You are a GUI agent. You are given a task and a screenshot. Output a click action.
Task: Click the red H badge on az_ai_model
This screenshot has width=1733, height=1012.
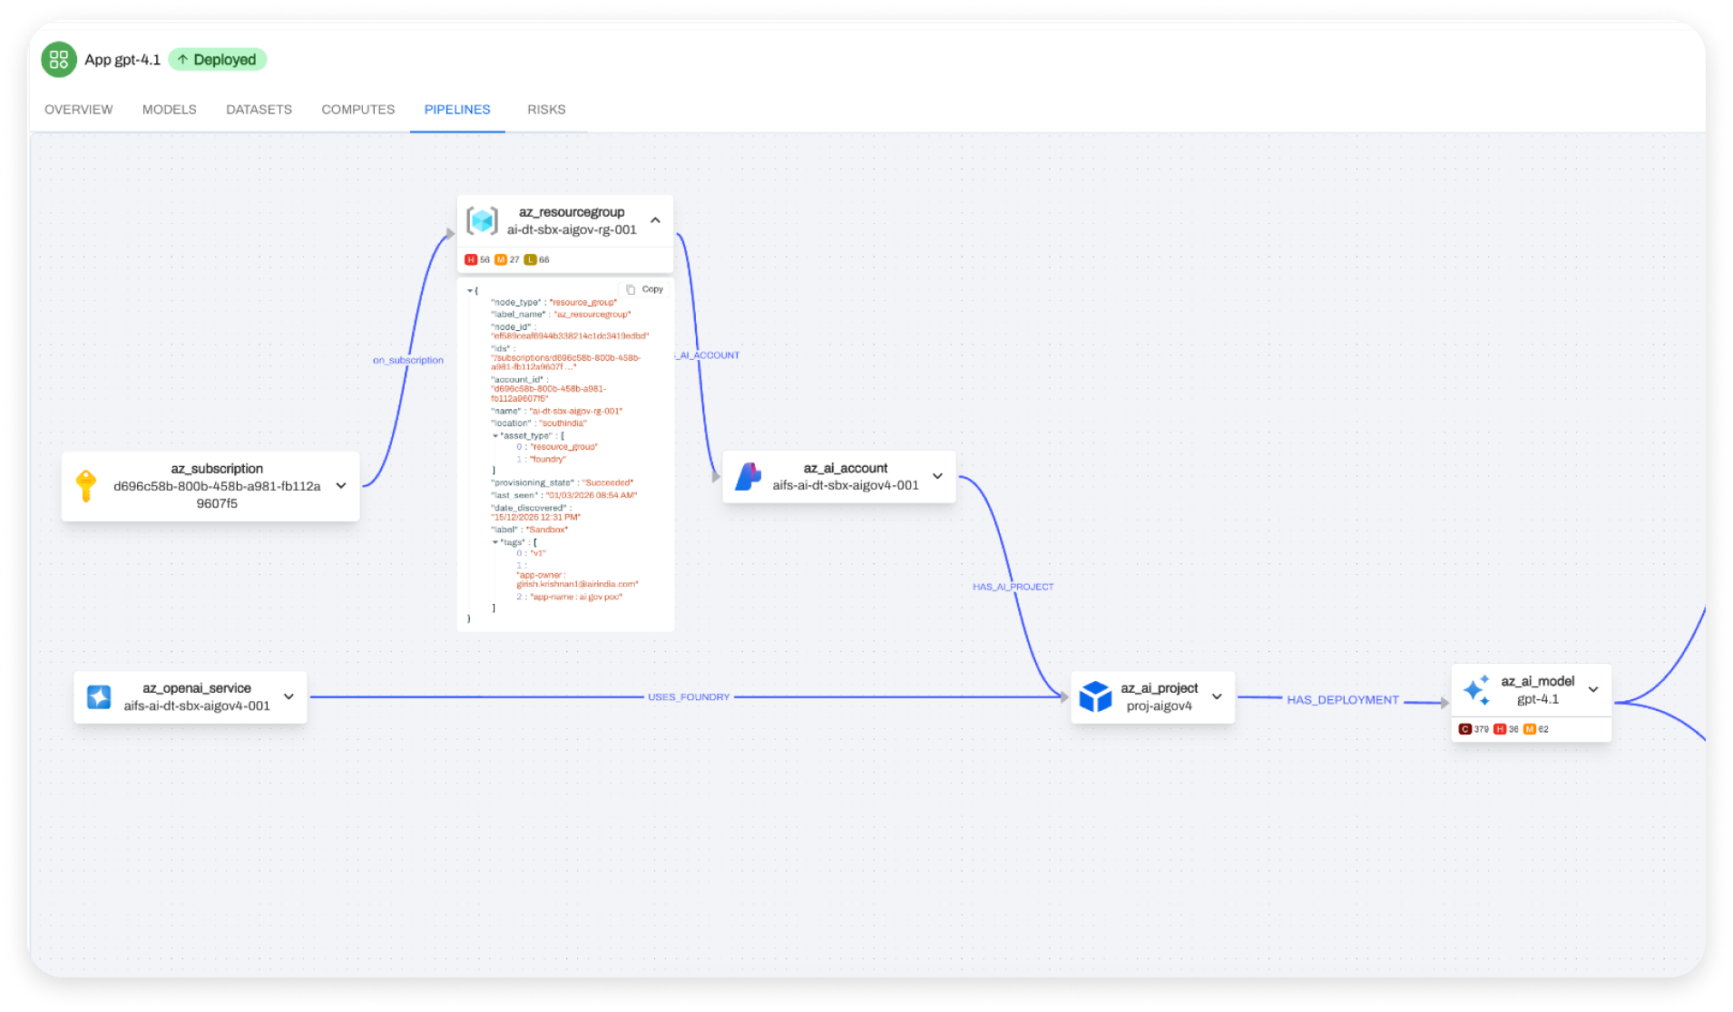coord(1500,729)
